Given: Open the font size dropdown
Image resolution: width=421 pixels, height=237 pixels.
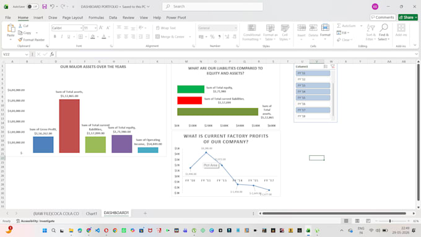Looking at the screenshot, I should click(x=95, y=28).
